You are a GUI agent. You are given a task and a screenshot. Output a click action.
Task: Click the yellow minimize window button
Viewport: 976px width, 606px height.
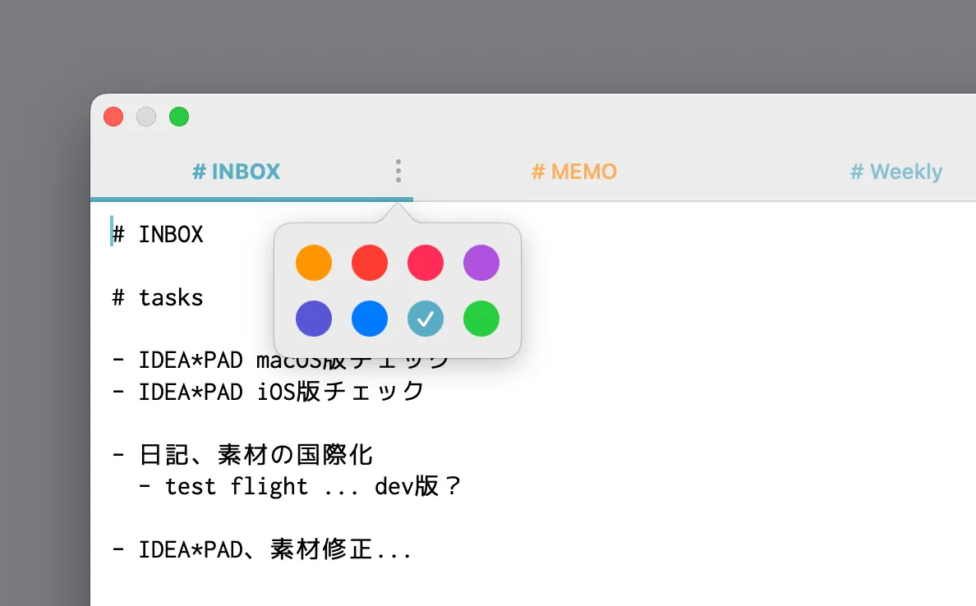(x=146, y=117)
